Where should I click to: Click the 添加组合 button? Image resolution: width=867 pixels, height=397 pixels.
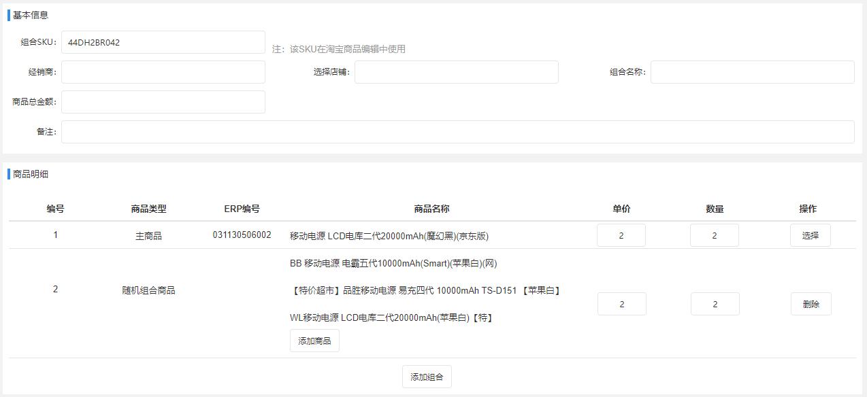[x=427, y=377]
